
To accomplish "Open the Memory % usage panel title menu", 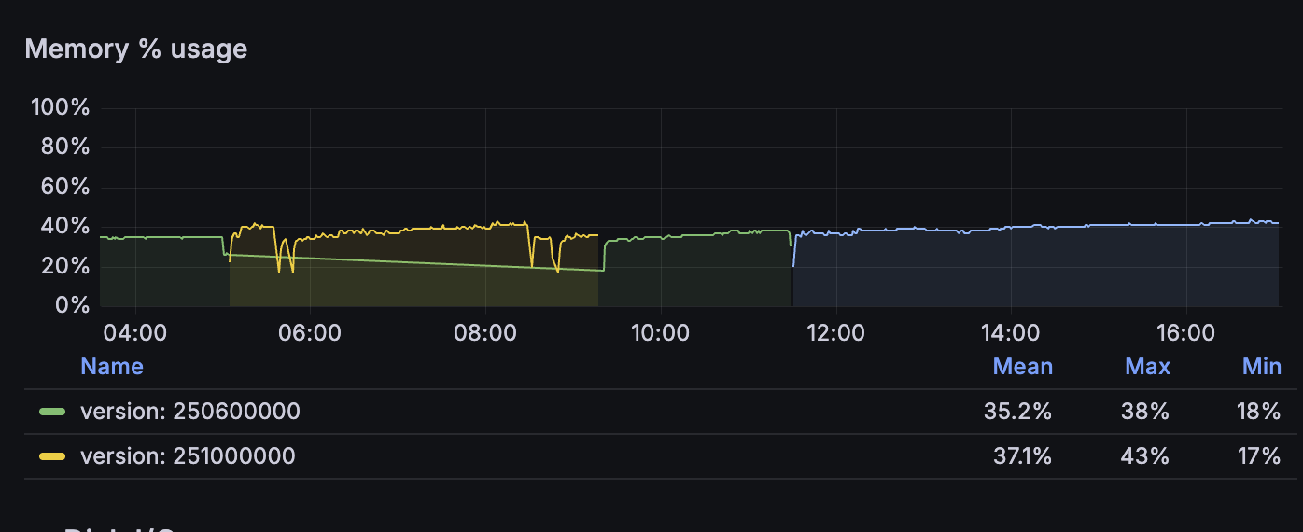I will click(136, 49).
